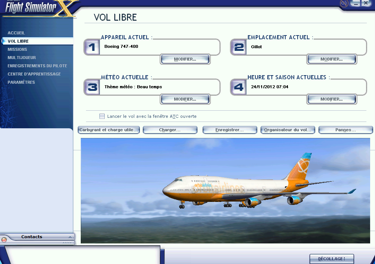Click the number 3 weather icon
This screenshot has height=264, width=375.
pyautogui.click(x=92, y=87)
